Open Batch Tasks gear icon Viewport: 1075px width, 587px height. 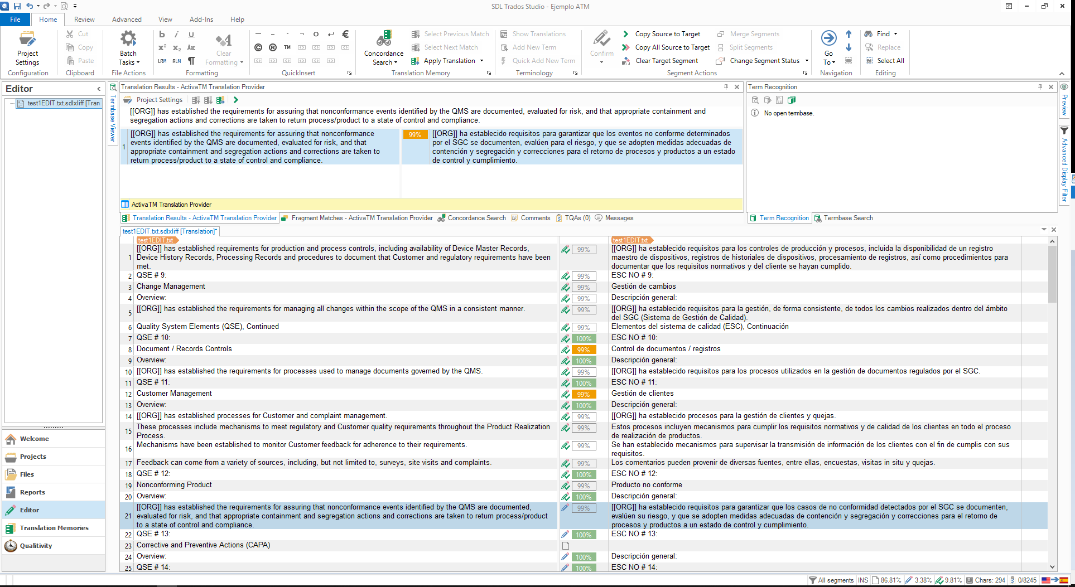pyautogui.click(x=128, y=38)
